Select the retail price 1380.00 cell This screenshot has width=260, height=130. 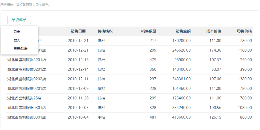(244, 79)
